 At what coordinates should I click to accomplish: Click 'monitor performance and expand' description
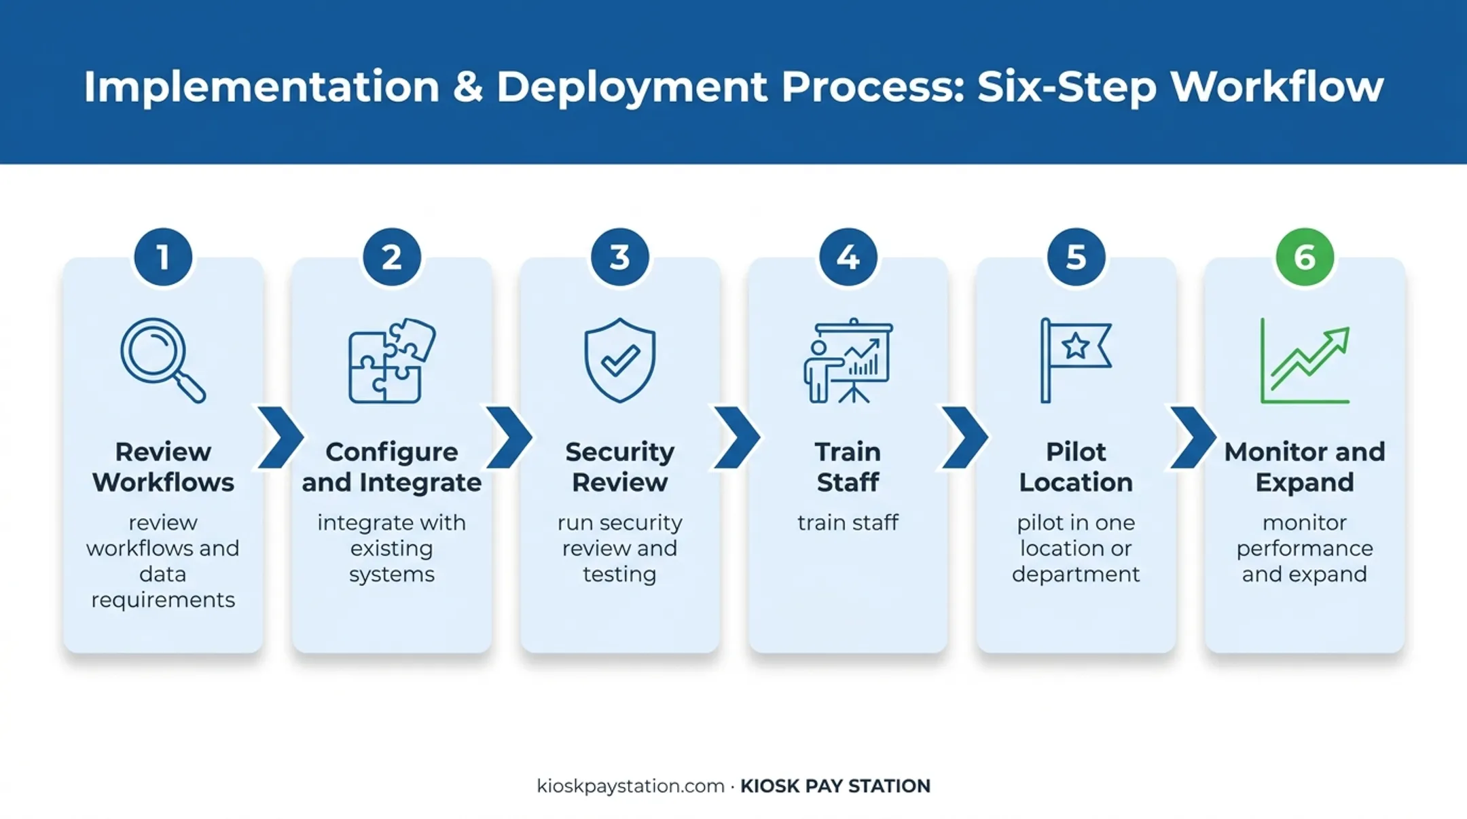pyautogui.click(x=1305, y=548)
